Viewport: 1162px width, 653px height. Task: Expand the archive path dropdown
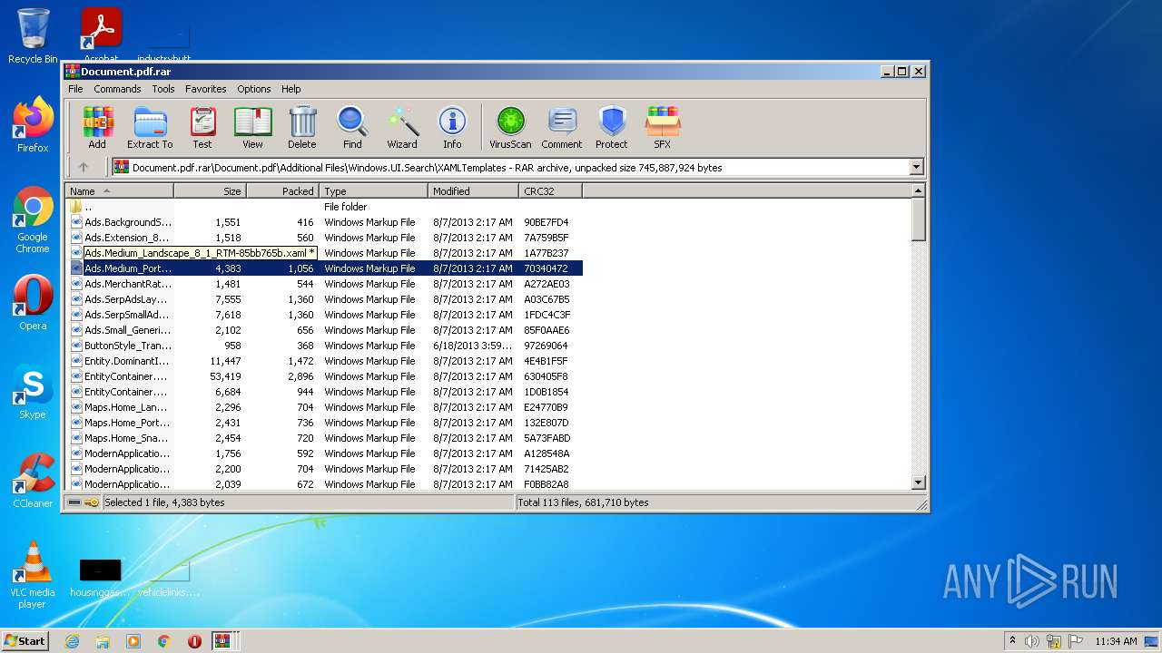(x=916, y=167)
